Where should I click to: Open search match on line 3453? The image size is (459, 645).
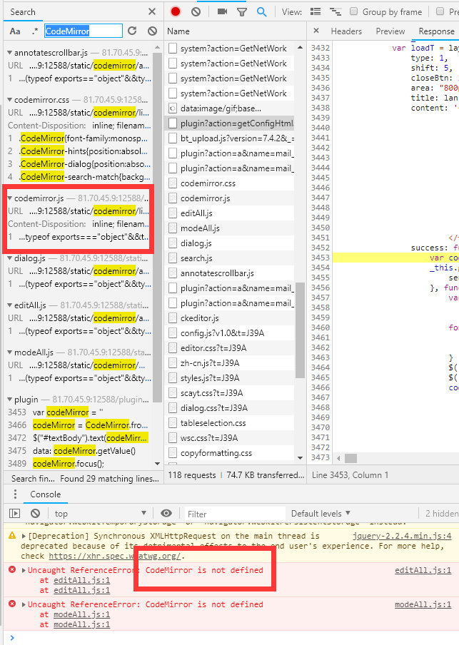(x=79, y=412)
